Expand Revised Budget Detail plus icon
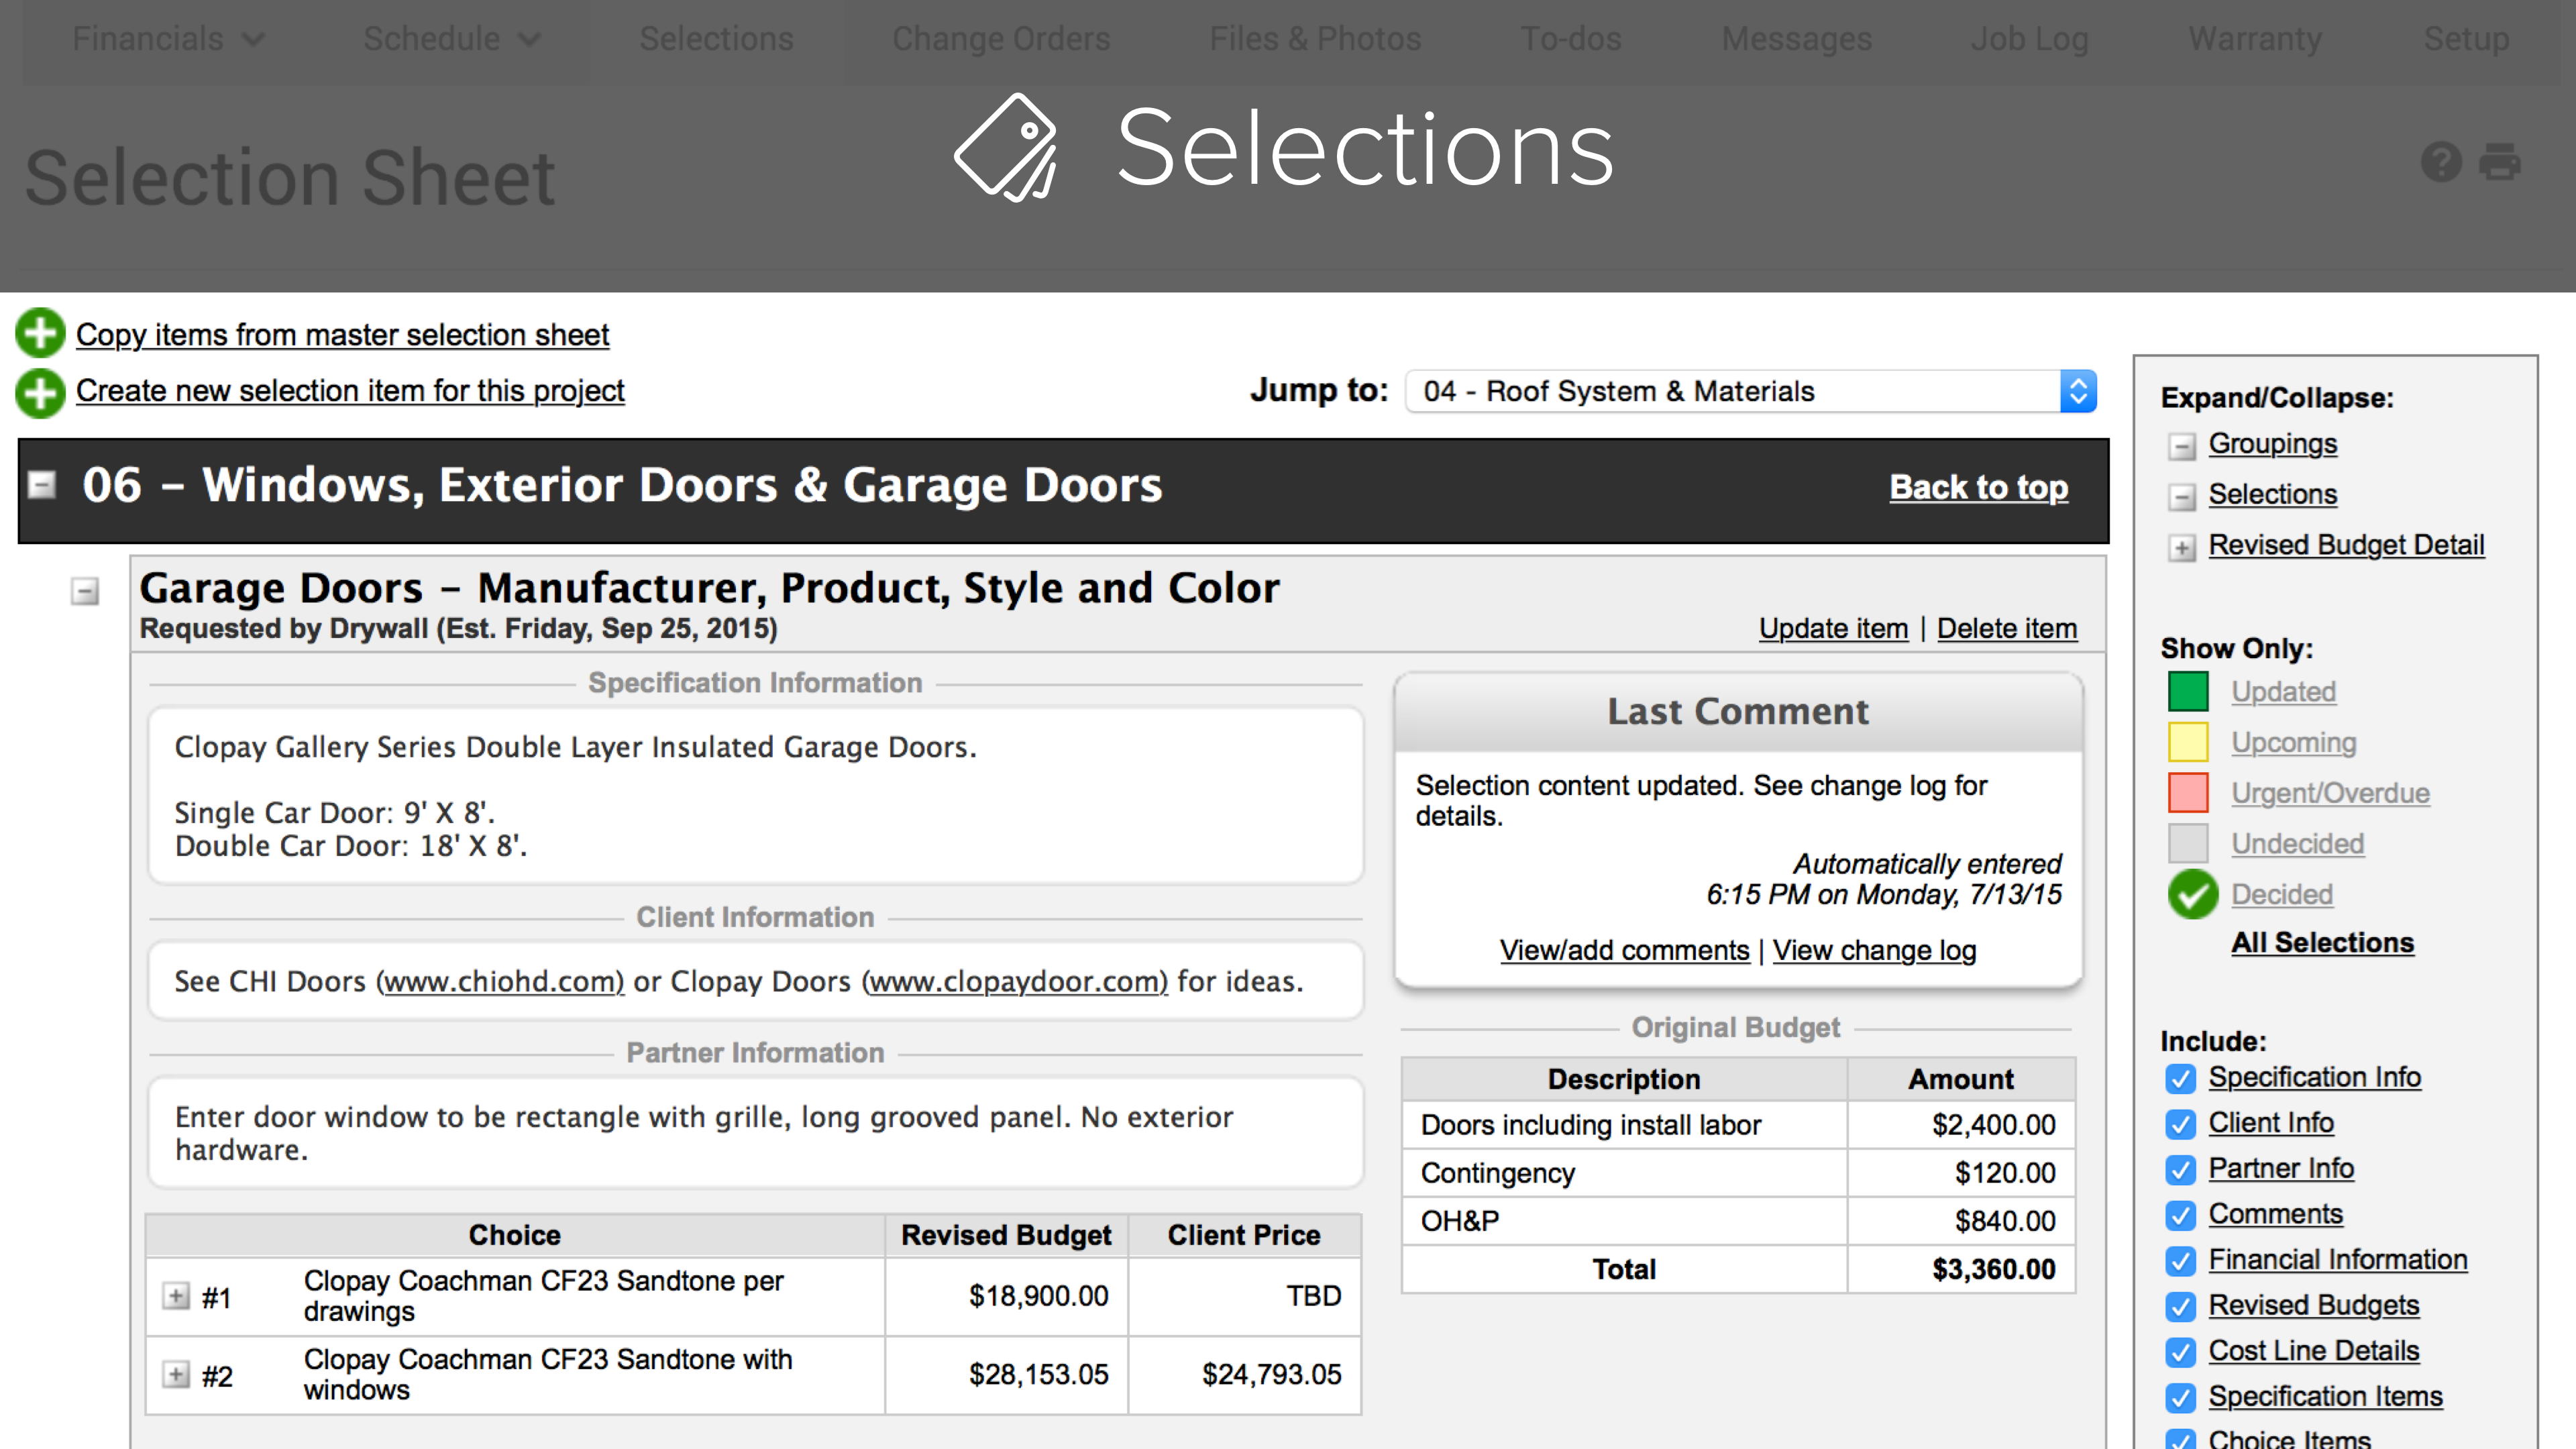 (x=2182, y=548)
